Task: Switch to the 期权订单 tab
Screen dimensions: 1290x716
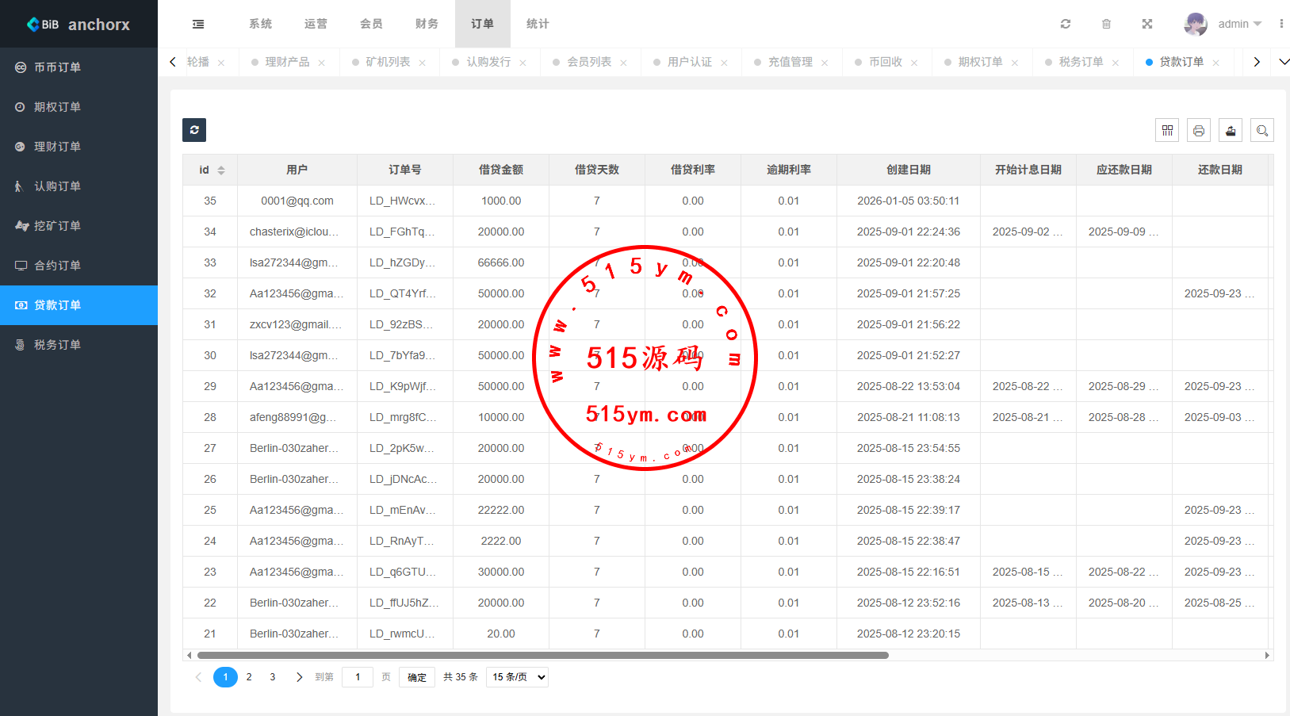Action: (980, 62)
